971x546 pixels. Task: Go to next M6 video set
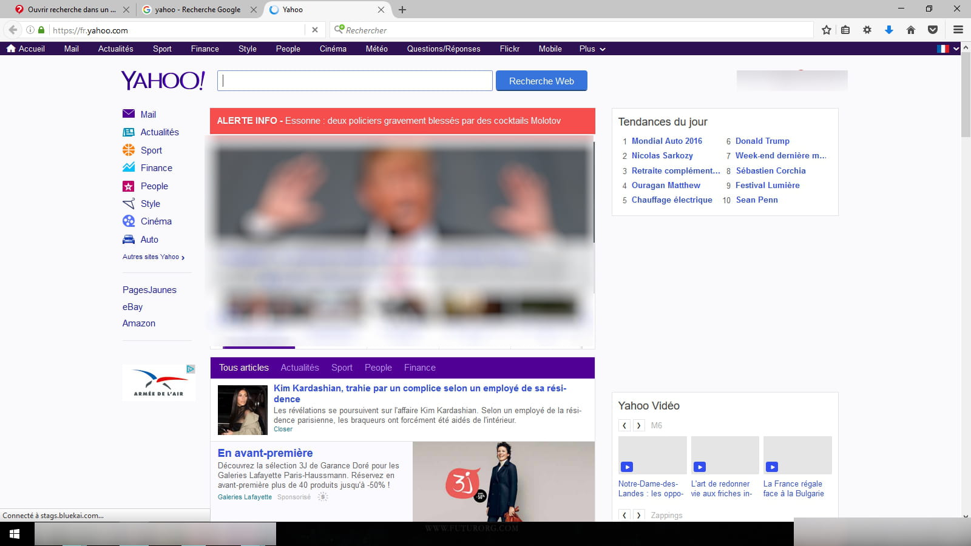click(x=638, y=425)
